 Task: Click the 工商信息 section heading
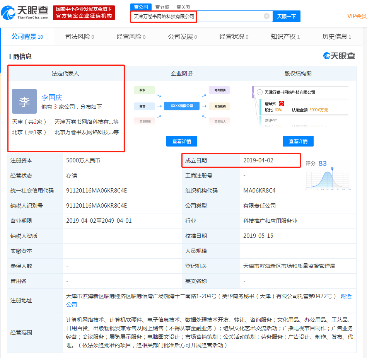[19, 56]
